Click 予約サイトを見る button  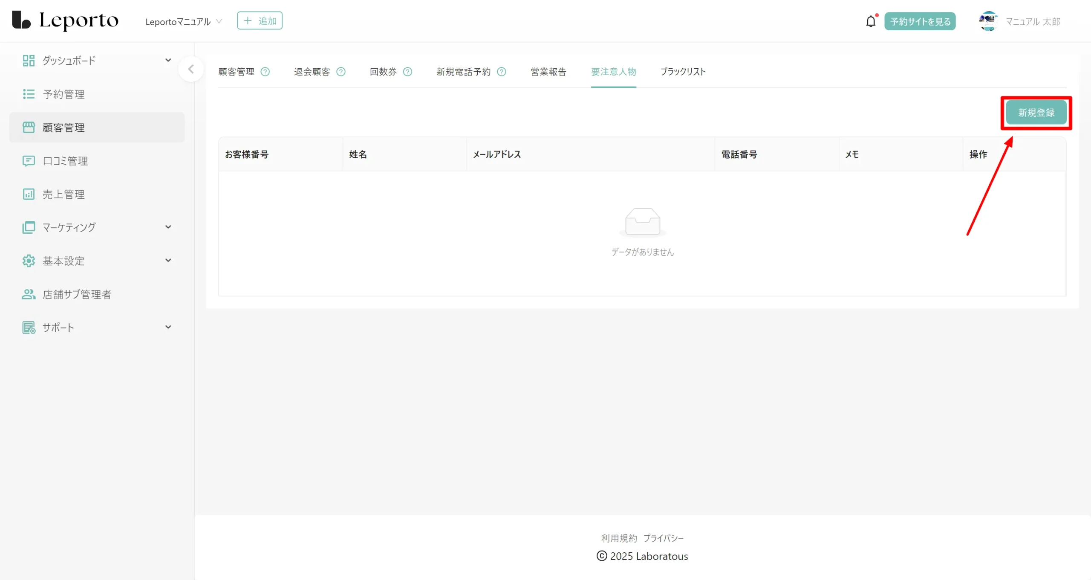point(920,21)
